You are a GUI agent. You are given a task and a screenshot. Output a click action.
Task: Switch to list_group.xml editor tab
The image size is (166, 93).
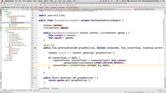coord(139,9)
